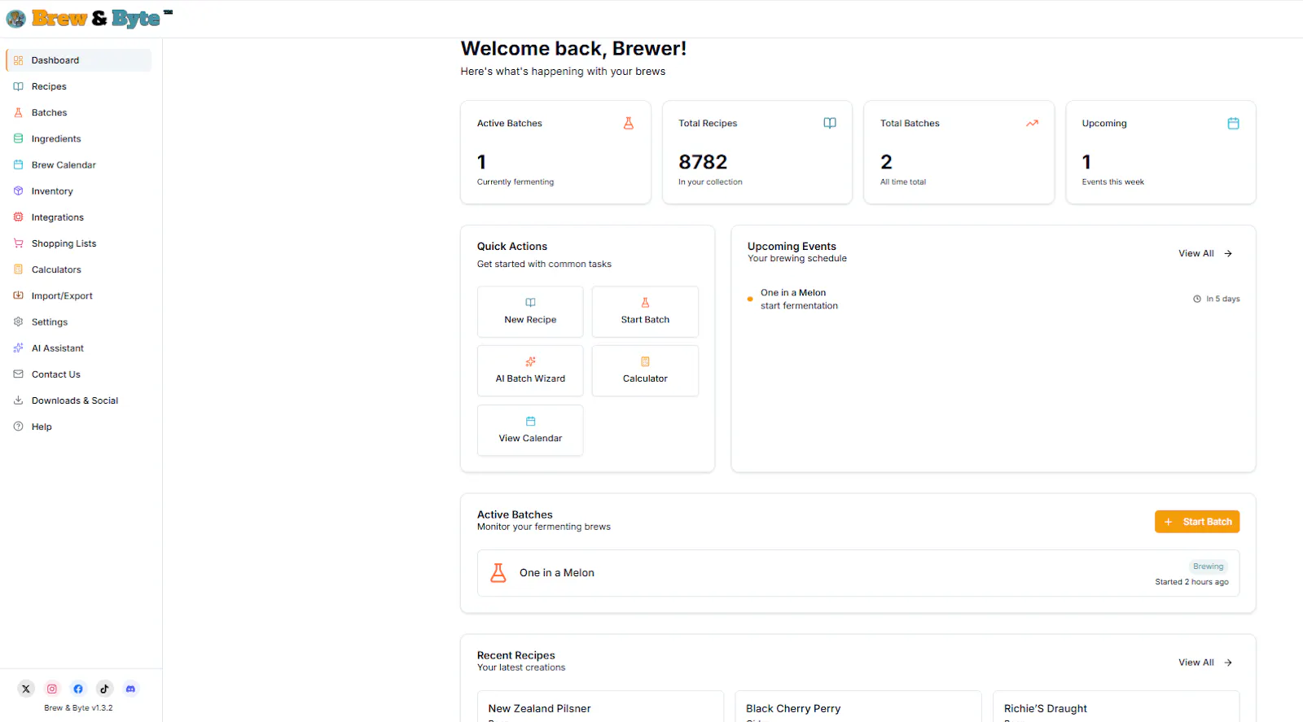Click the Brew & Byte v1.3.2 version text
This screenshot has width=1303, height=722.
[x=78, y=708]
